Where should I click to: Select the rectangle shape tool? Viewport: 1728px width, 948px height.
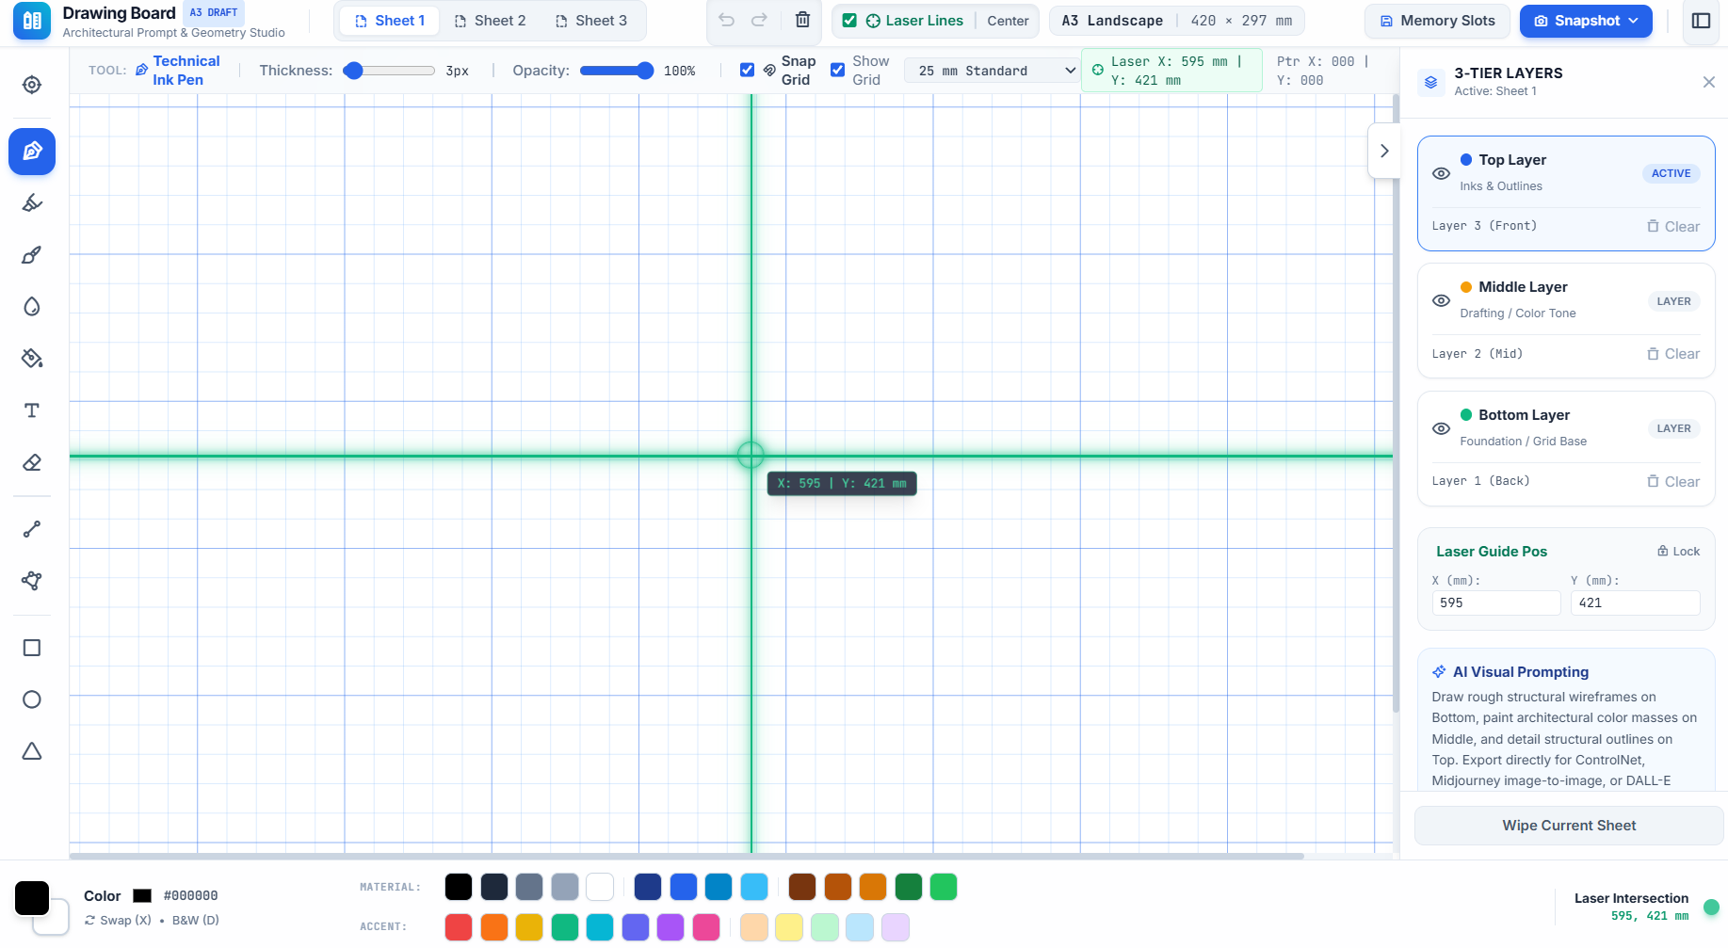32,648
